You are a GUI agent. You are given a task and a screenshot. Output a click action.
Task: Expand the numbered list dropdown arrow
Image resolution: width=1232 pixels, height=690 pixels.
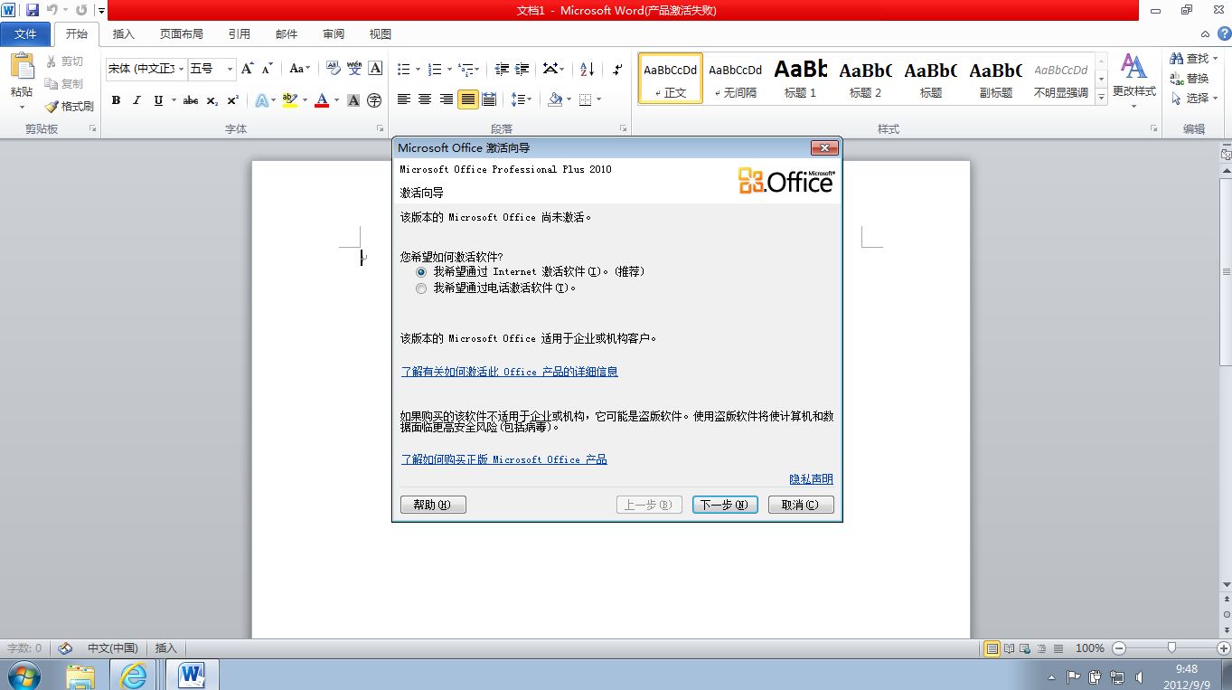point(448,69)
